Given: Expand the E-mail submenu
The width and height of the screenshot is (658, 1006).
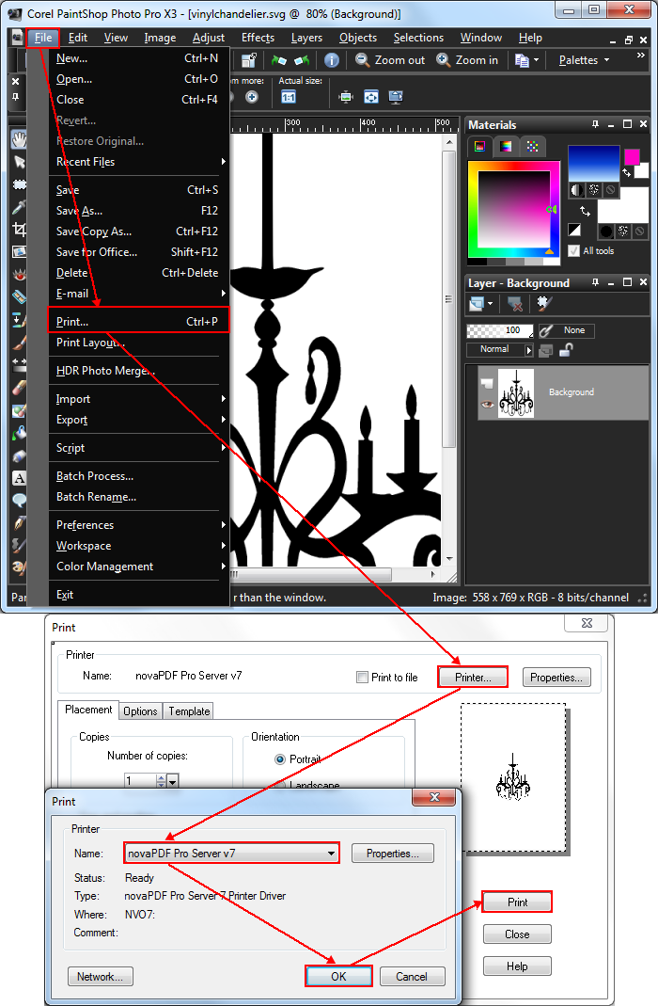Looking at the screenshot, I should click(x=138, y=294).
